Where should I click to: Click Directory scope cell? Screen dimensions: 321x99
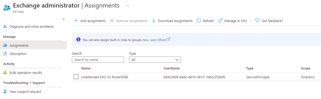(x=308, y=77)
